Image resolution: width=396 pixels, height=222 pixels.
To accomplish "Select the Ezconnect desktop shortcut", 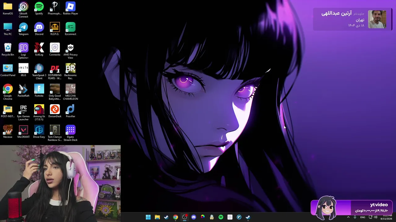I will click(71, 29).
